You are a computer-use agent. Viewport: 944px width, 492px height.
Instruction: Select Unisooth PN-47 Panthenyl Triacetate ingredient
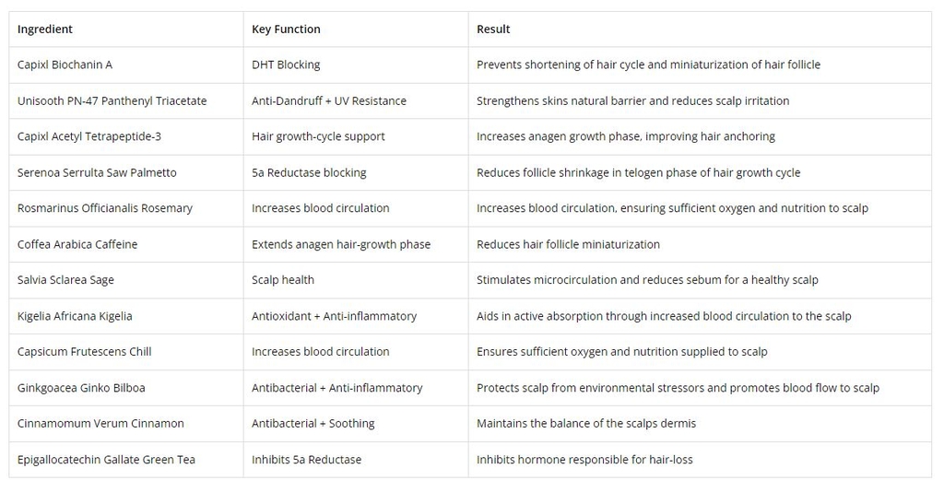(112, 100)
